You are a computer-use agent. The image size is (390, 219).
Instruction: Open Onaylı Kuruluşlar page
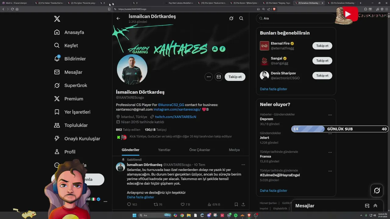(77, 139)
